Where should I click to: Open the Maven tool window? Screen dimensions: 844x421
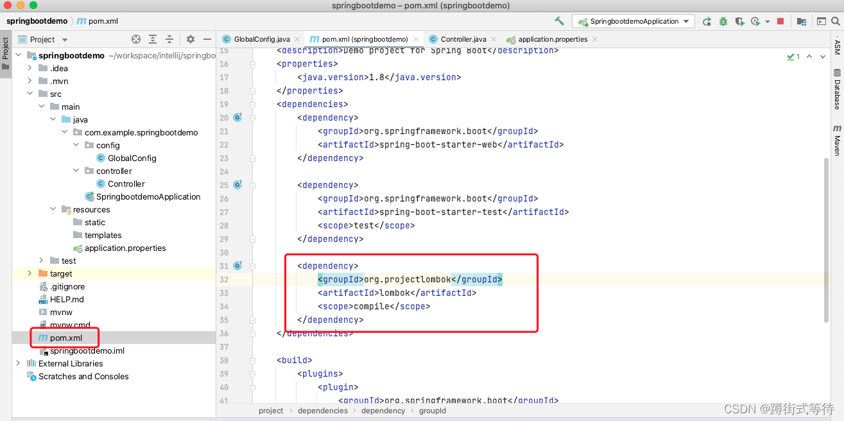(837, 141)
